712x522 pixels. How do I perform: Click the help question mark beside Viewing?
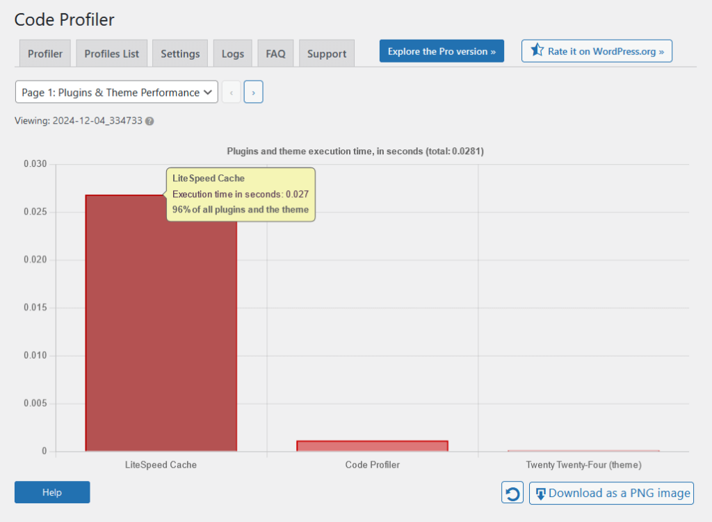pos(149,121)
